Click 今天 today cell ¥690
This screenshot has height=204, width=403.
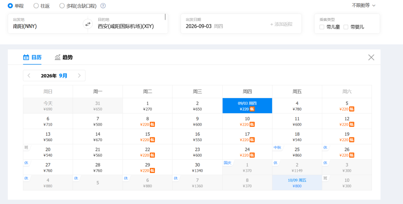[x=48, y=106]
